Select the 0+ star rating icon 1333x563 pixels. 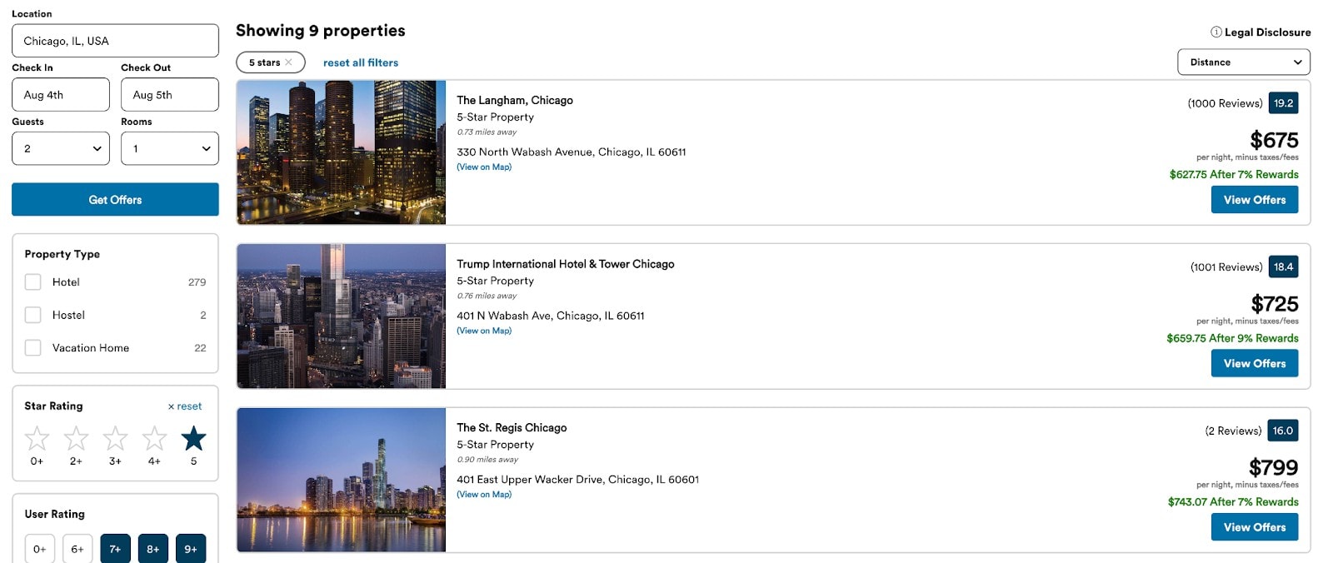tap(37, 438)
